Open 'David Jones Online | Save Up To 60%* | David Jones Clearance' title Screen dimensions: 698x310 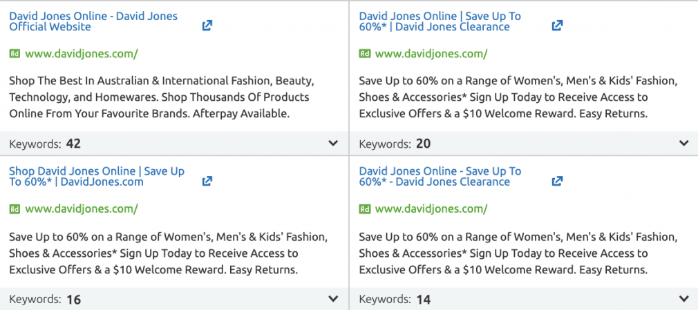pyautogui.click(x=440, y=21)
